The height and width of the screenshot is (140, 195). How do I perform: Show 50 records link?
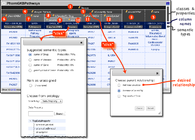[15, 90]
